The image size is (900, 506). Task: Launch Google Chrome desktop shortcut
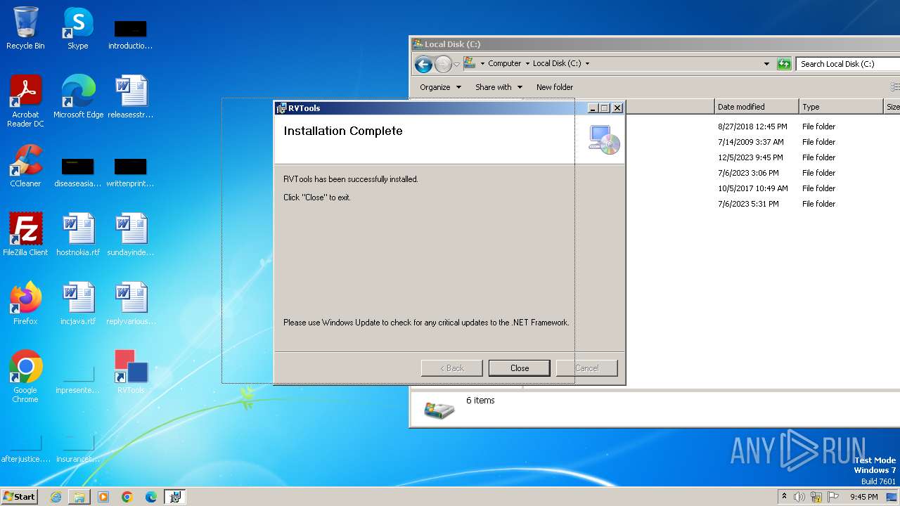(25, 377)
